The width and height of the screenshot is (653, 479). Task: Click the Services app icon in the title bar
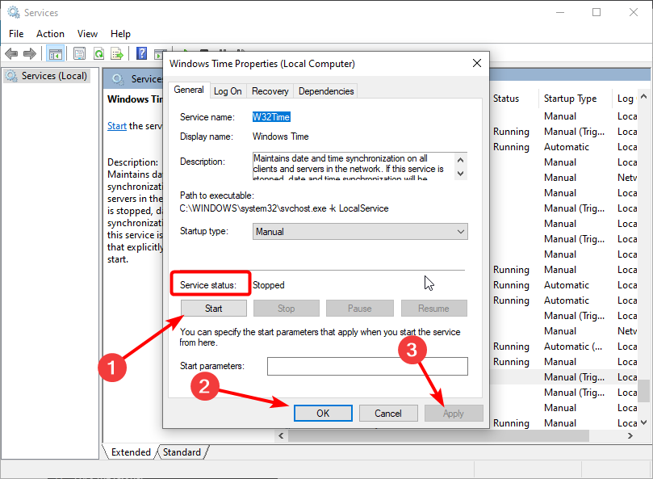tap(14, 12)
